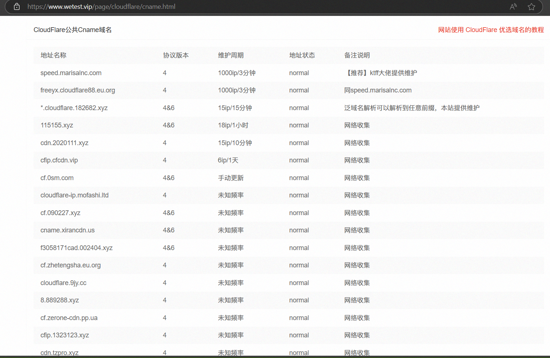The height and width of the screenshot is (358, 550).
Task: Click the site lock icon in address bar
Action: tap(17, 7)
